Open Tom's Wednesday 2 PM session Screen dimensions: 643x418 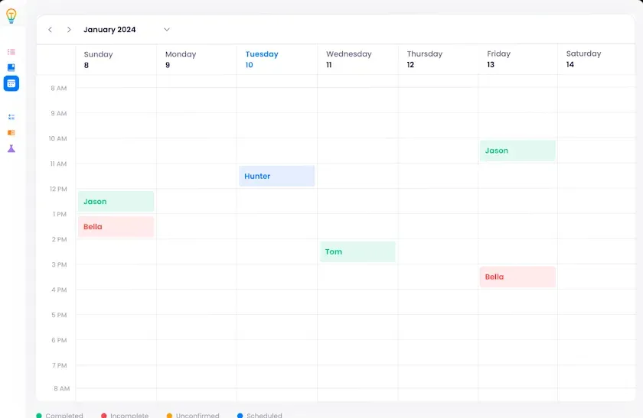point(357,251)
